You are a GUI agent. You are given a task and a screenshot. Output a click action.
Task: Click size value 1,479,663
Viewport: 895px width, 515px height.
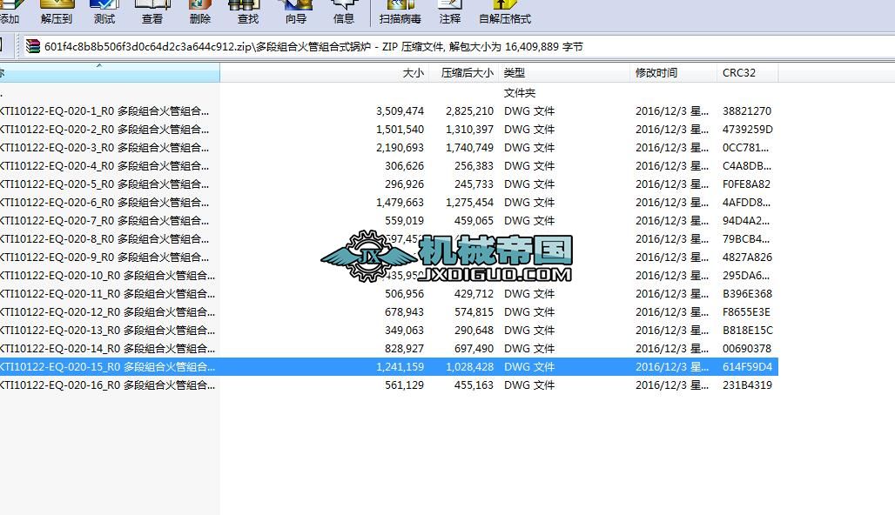pos(400,202)
